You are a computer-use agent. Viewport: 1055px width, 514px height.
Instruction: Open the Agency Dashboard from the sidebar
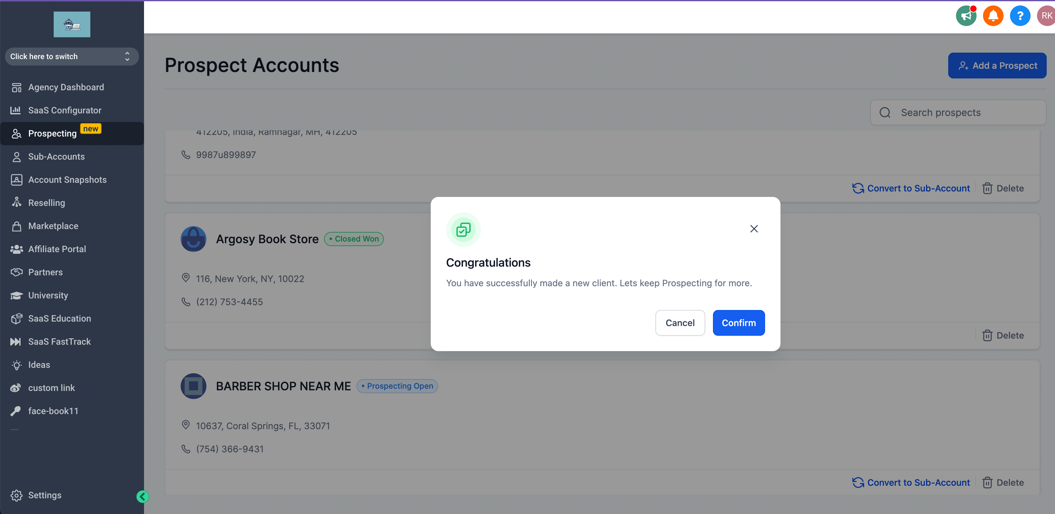(66, 87)
